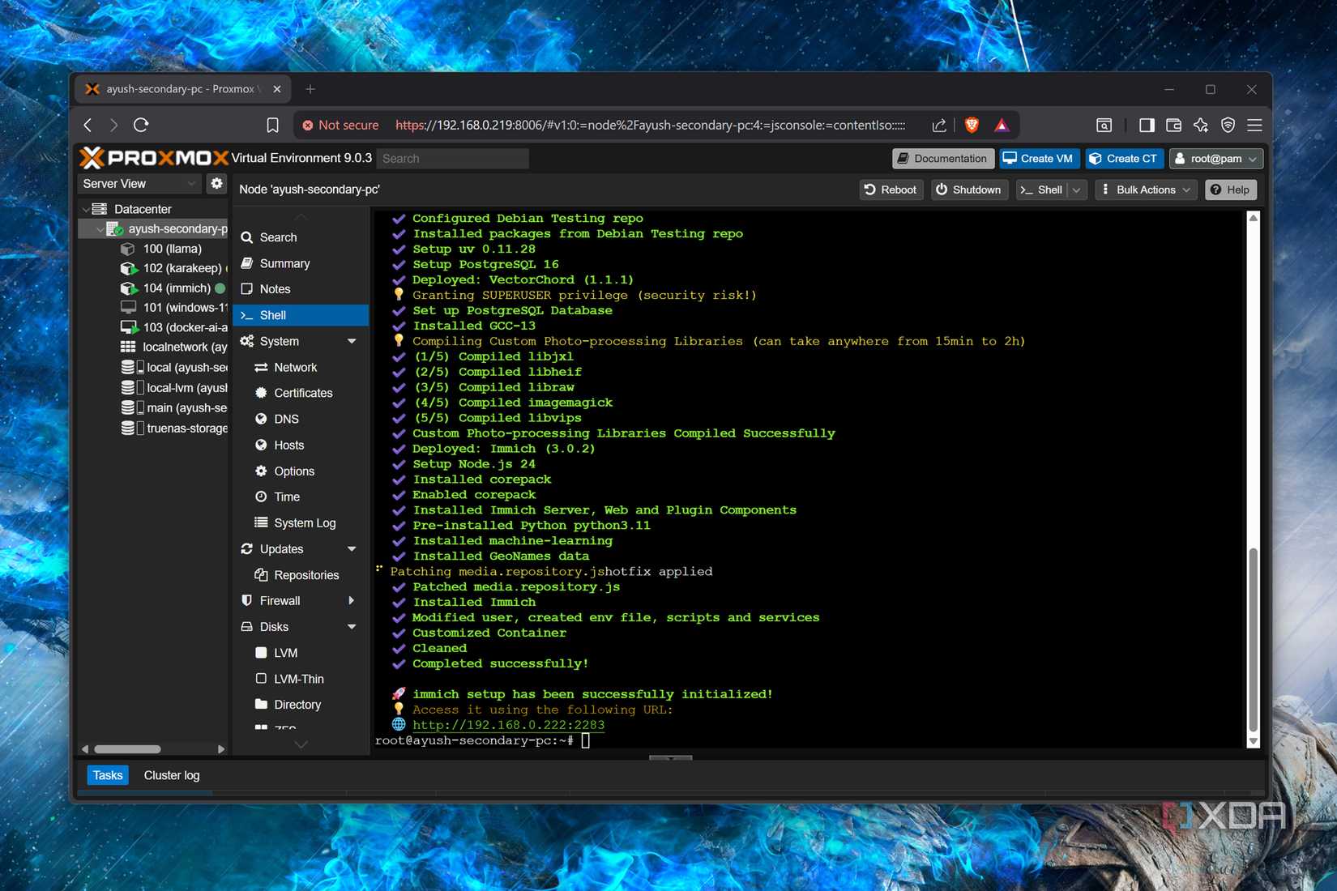Reload the Proxmox page
This screenshot has width=1337, height=891.
click(141, 125)
